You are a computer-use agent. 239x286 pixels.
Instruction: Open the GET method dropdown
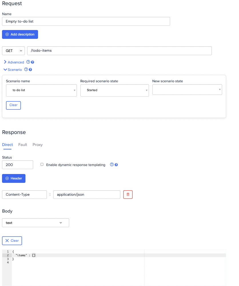[x=13, y=51]
